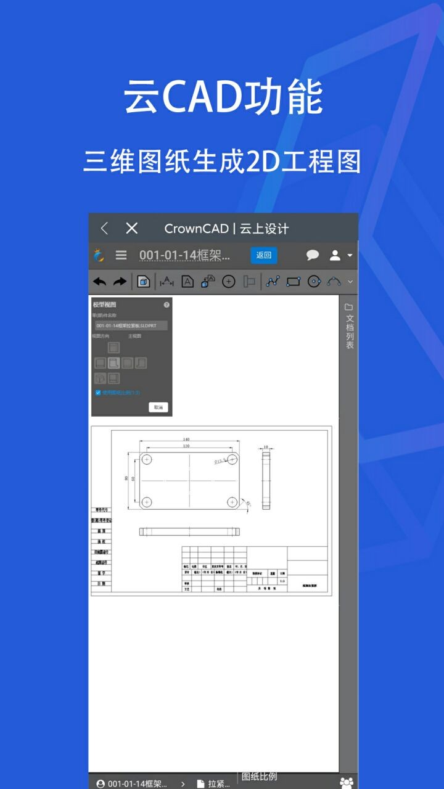Open the 拉紧... document tab
The width and height of the screenshot is (444, 789).
point(213,783)
